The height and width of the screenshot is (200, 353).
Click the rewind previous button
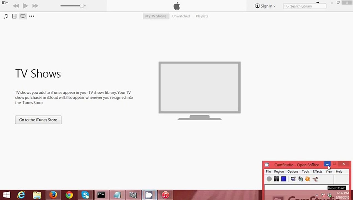tap(16, 6)
